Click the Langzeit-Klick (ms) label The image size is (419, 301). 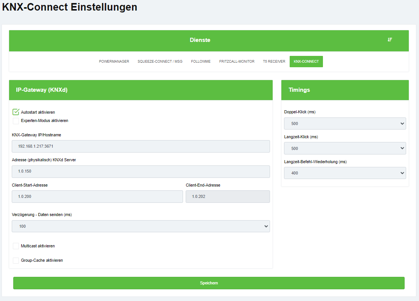301,137
